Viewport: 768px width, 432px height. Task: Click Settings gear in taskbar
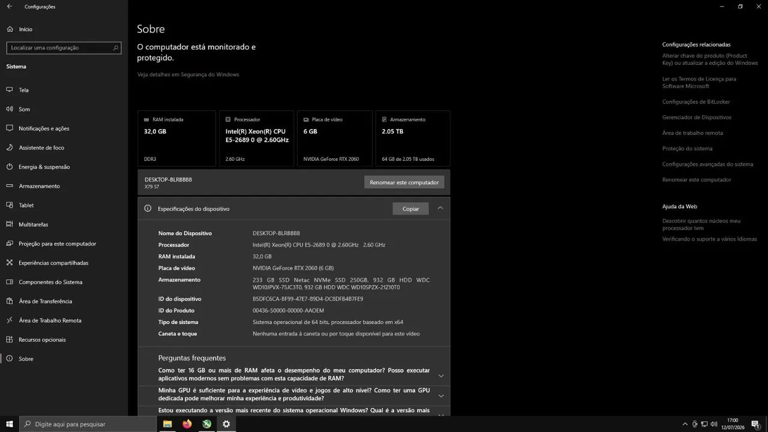[x=226, y=424]
